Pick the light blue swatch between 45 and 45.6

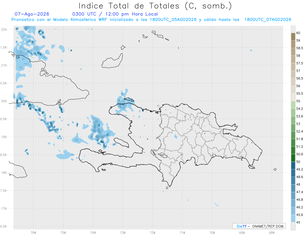tap(293, 218)
